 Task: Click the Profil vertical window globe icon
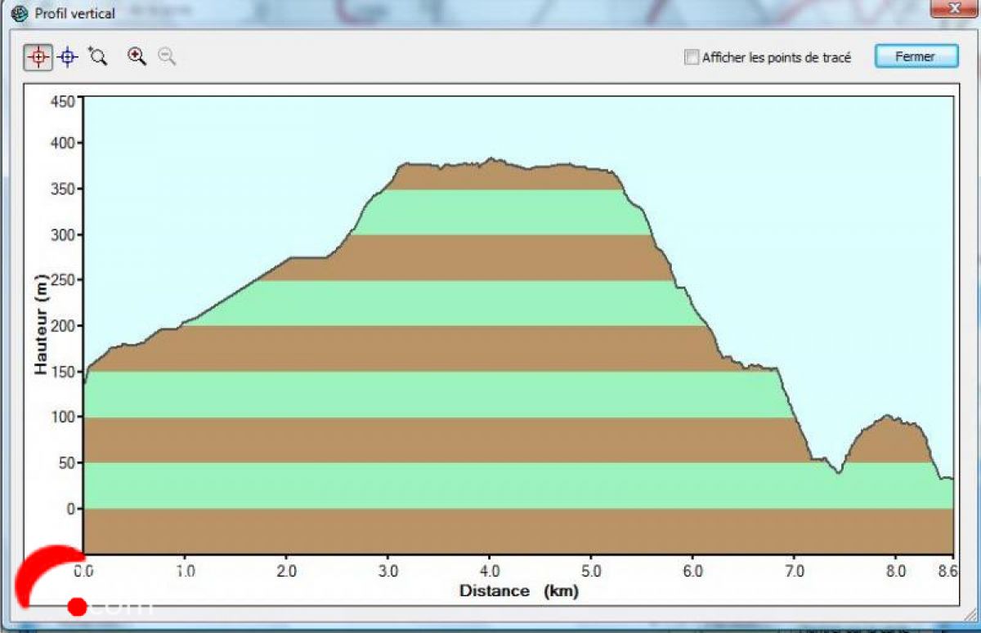pos(20,13)
